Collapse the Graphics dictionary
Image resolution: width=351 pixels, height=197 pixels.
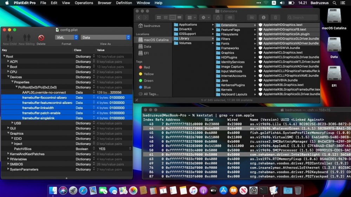click(x=8, y=133)
